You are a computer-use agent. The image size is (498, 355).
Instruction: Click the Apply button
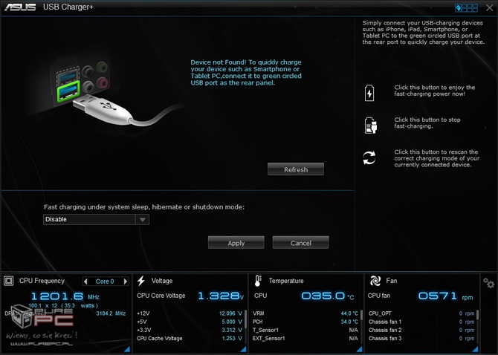(x=236, y=243)
